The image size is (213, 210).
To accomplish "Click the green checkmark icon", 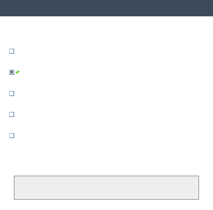I will [x=17, y=72].
